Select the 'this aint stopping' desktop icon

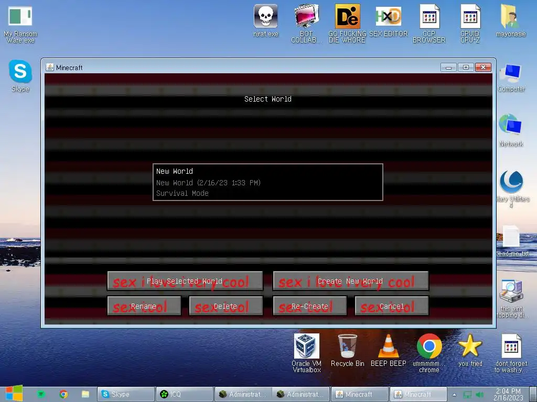[512, 299]
